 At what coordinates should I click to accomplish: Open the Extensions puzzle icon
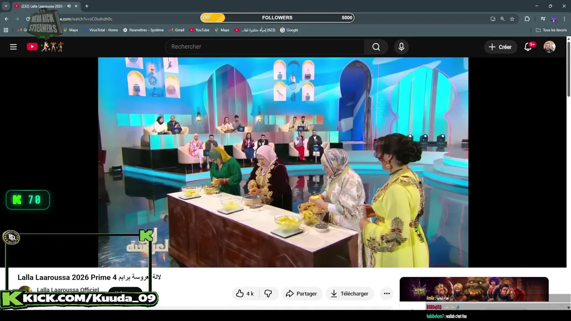tap(527, 19)
